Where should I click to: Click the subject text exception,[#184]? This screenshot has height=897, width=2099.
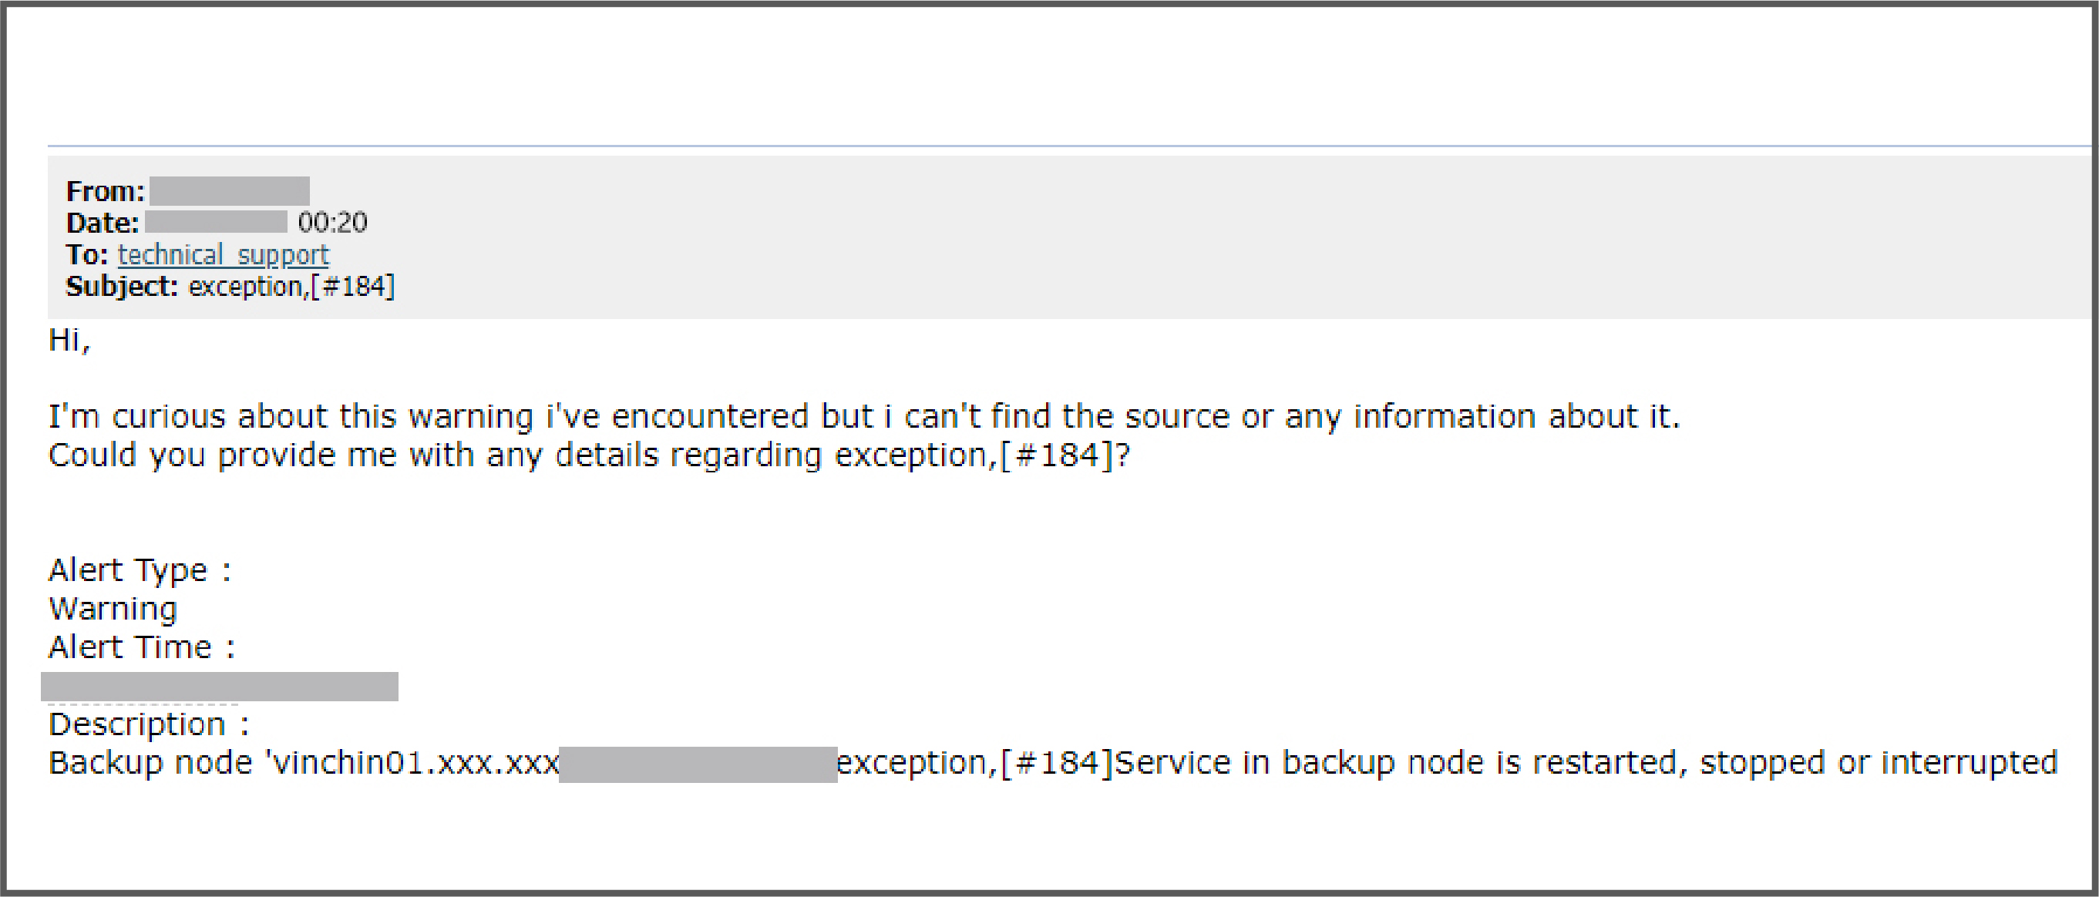click(291, 287)
